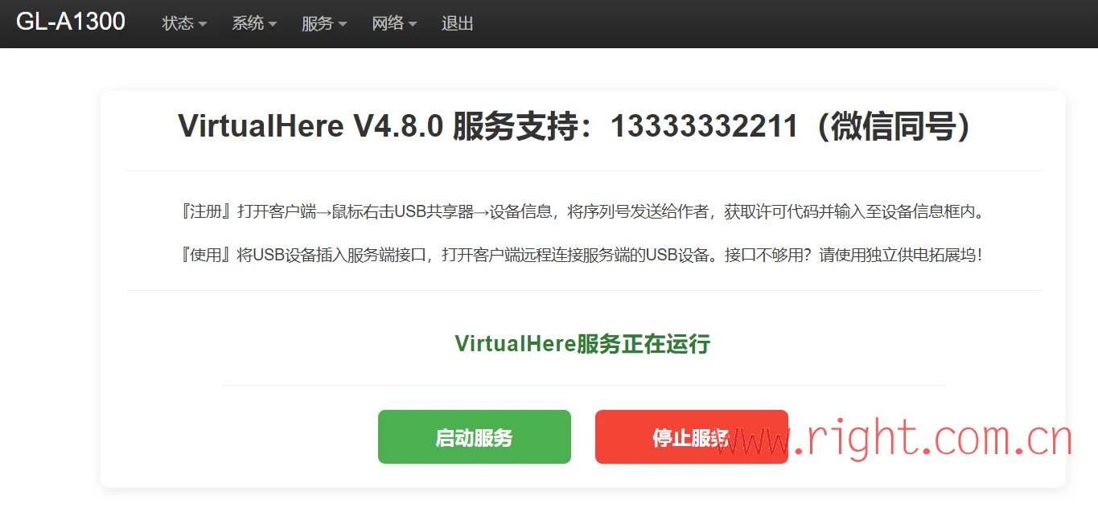This screenshot has width=1098, height=524.
Task: Open the 服务 navigation menu
Action: [x=324, y=23]
